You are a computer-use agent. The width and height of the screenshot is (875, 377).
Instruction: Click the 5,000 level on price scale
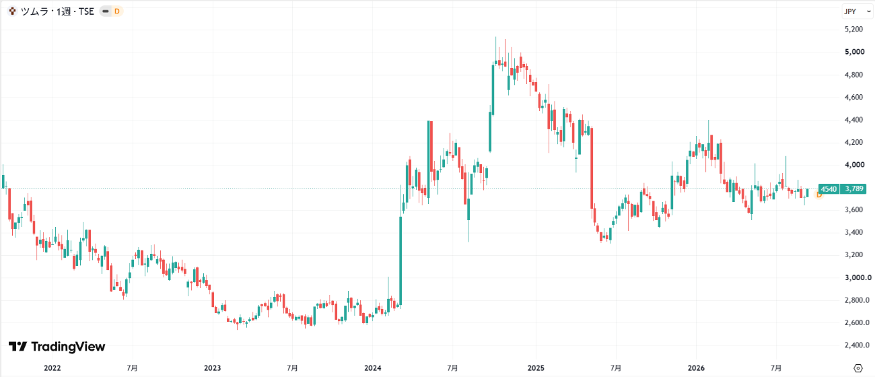854,52
